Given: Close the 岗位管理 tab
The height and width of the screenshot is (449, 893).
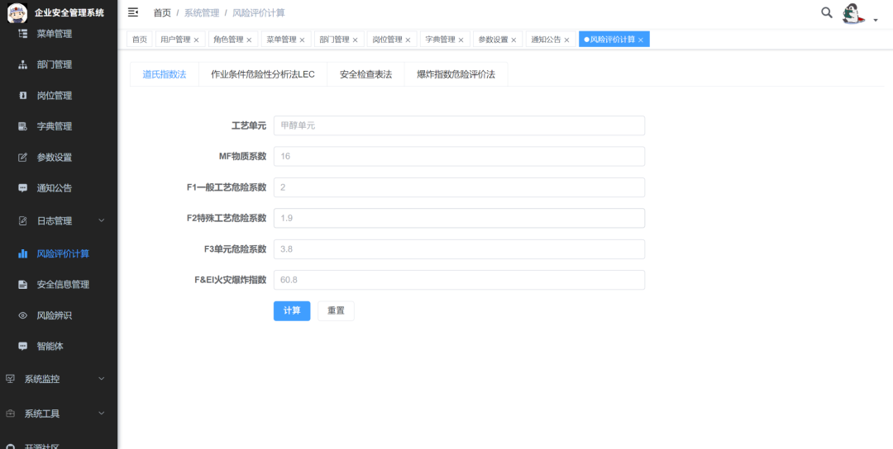Looking at the screenshot, I should click(x=408, y=40).
